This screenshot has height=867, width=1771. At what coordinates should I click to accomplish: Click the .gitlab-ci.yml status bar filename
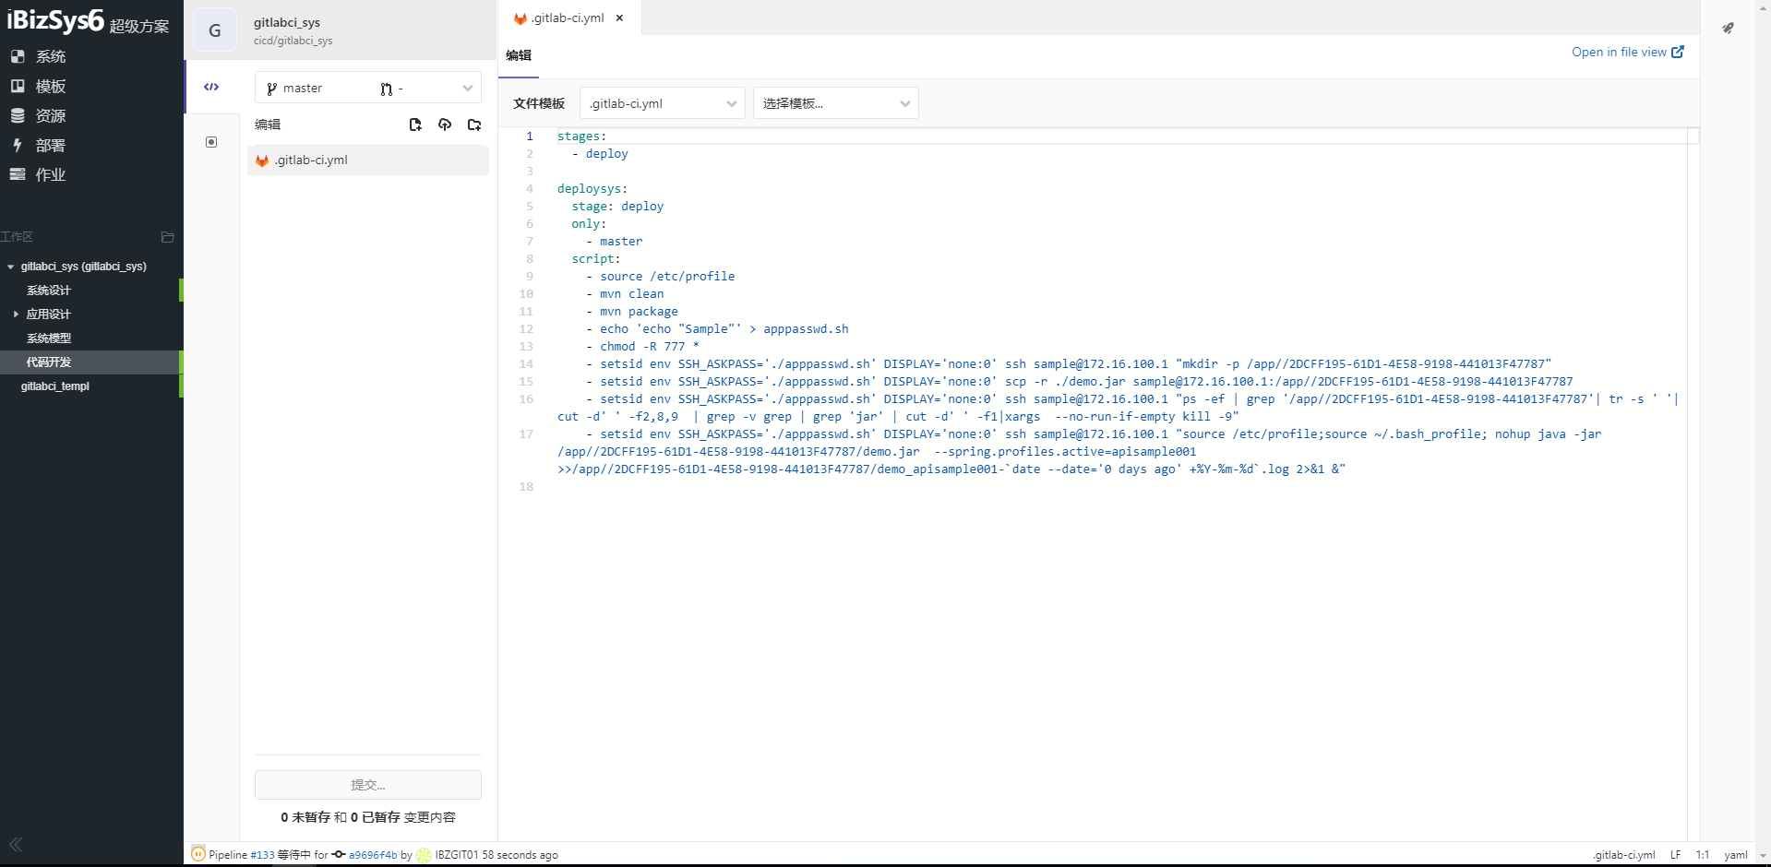1624,855
